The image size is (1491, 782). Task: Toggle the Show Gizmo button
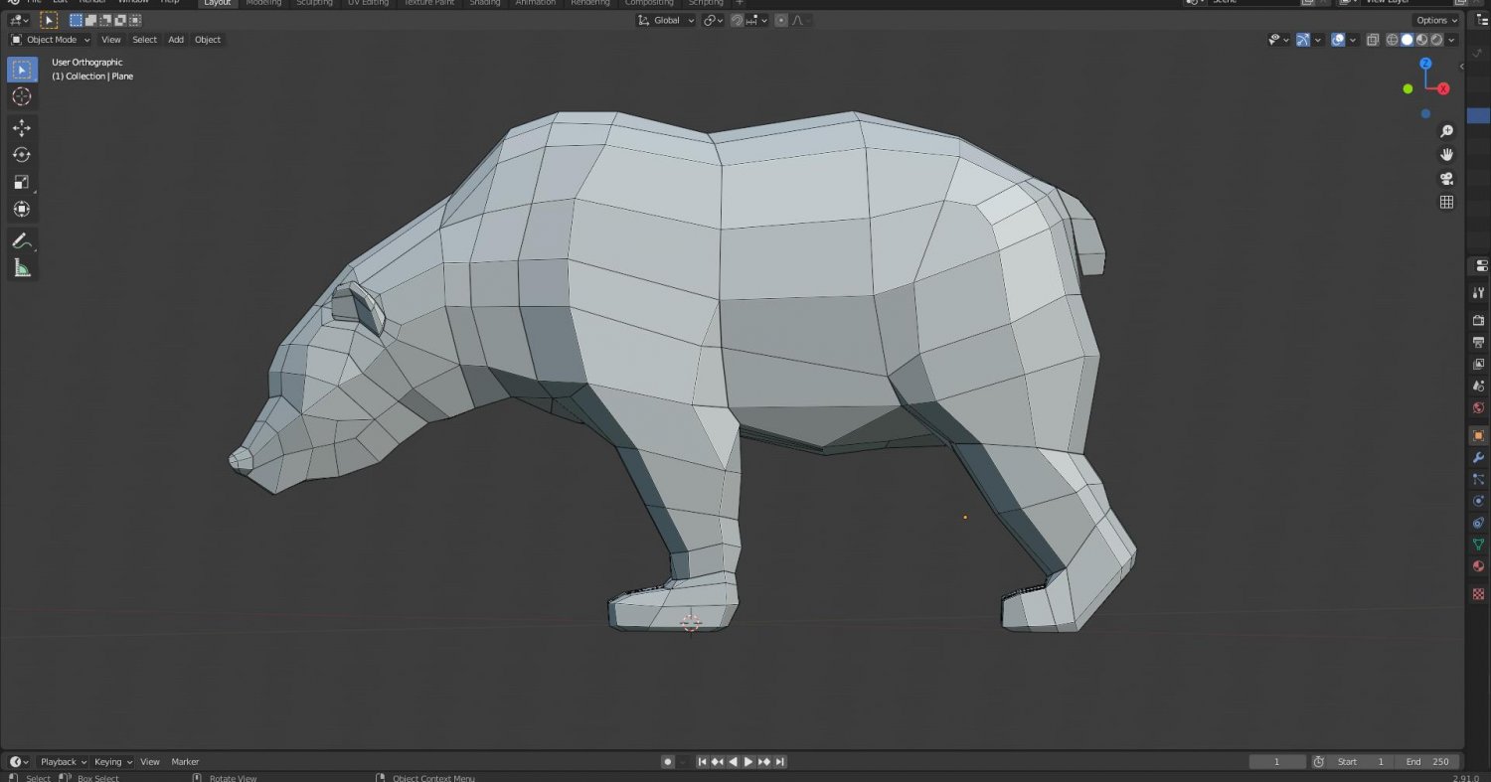pos(1302,40)
